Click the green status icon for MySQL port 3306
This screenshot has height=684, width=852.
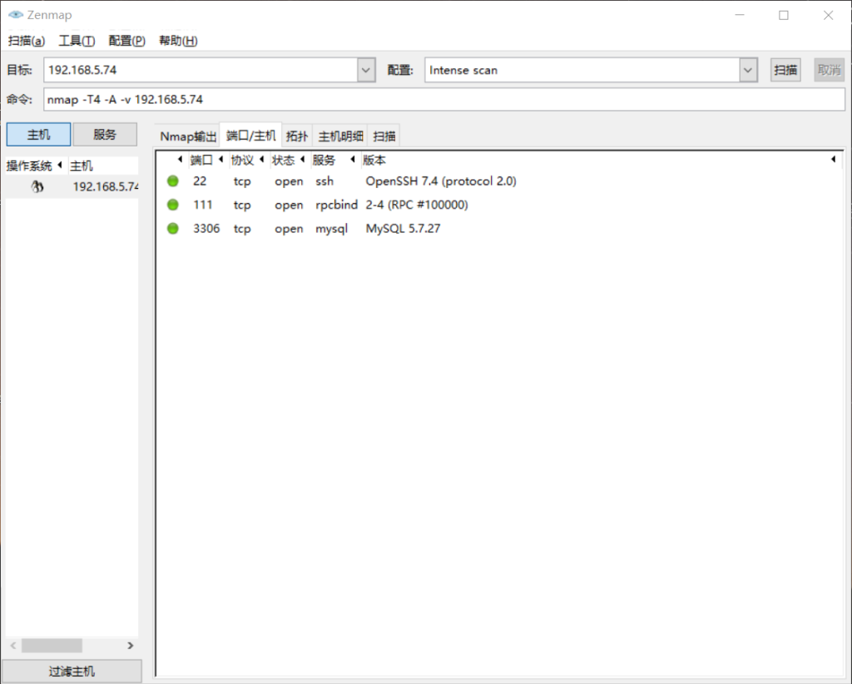[x=173, y=228]
